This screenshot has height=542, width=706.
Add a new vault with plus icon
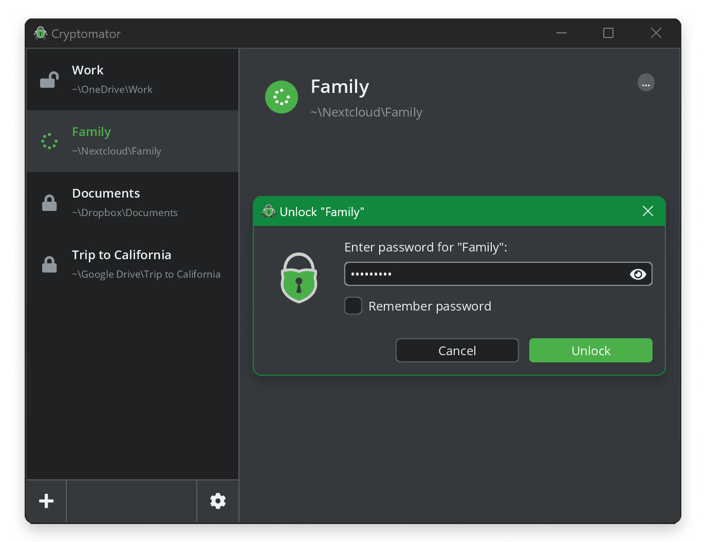[46, 501]
